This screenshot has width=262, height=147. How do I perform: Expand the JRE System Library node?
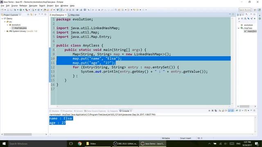click(5, 31)
